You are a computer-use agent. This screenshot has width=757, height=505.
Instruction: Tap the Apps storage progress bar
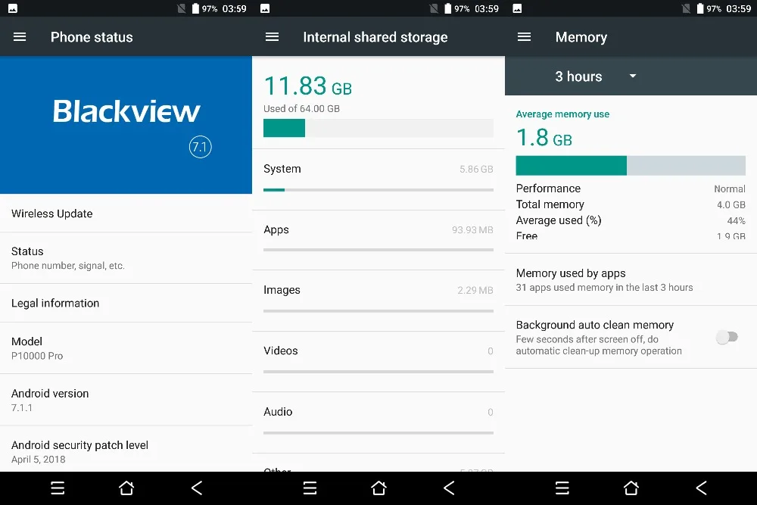point(378,250)
